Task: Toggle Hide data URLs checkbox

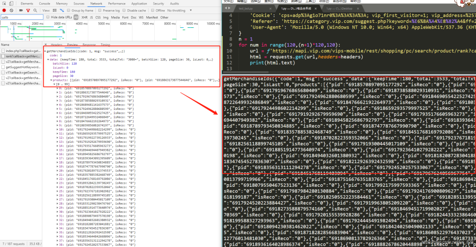Action: point(48,17)
